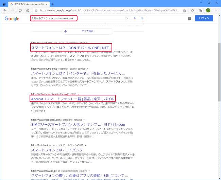This screenshot has width=221, height=180.
Task: Open browser Settings and more menu
Action: 216,10
